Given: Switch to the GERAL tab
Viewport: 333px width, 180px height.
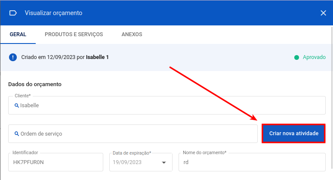Looking at the screenshot, I should point(18,34).
